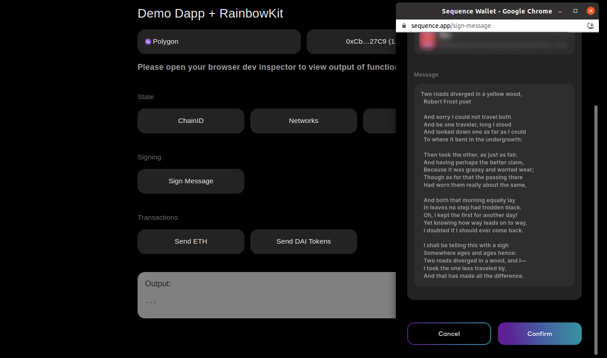Click the Cancel button in Sequence Wallet

coord(449,334)
